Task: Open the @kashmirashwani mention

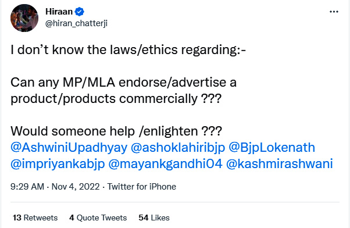Action: coord(280,164)
